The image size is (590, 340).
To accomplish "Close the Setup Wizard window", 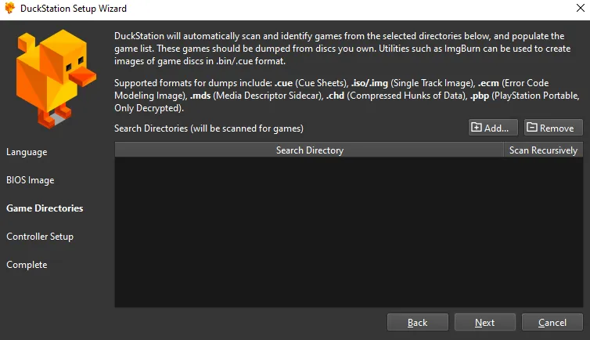I will click(580, 8).
